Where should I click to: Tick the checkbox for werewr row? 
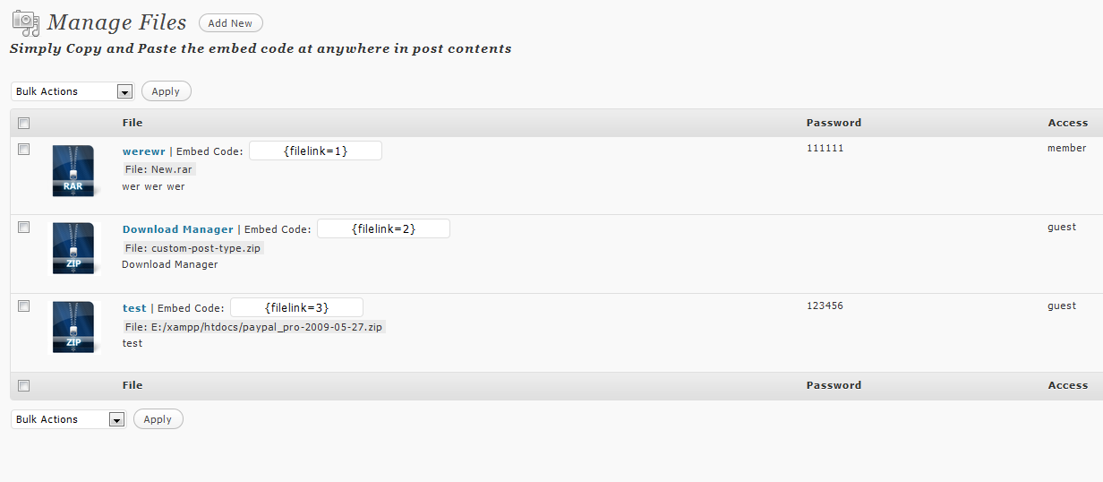24,149
